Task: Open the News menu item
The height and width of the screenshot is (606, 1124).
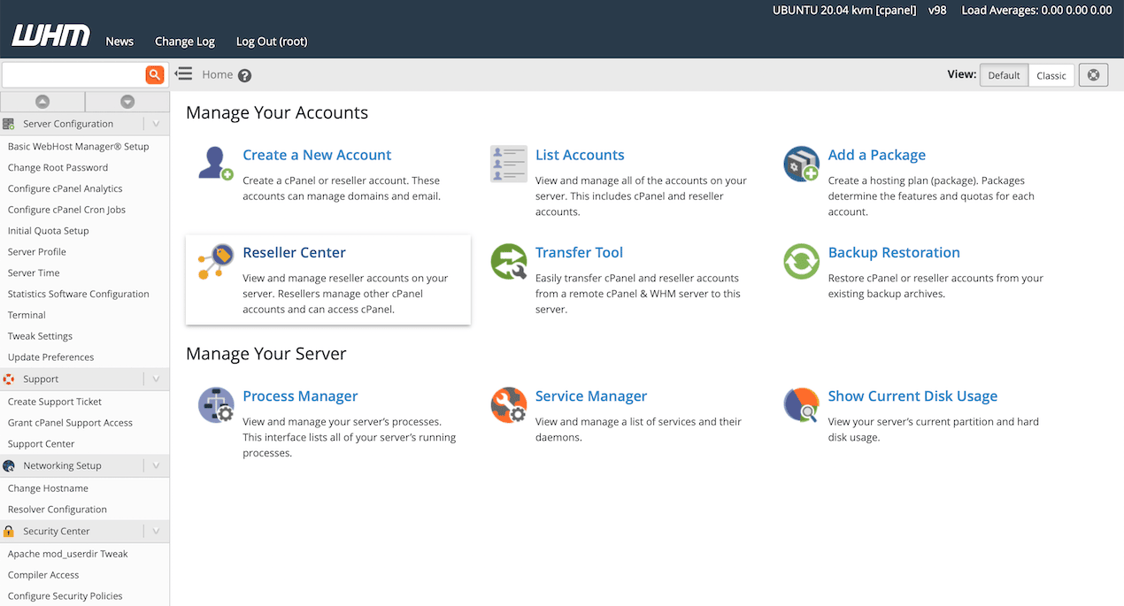Action: (119, 42)
